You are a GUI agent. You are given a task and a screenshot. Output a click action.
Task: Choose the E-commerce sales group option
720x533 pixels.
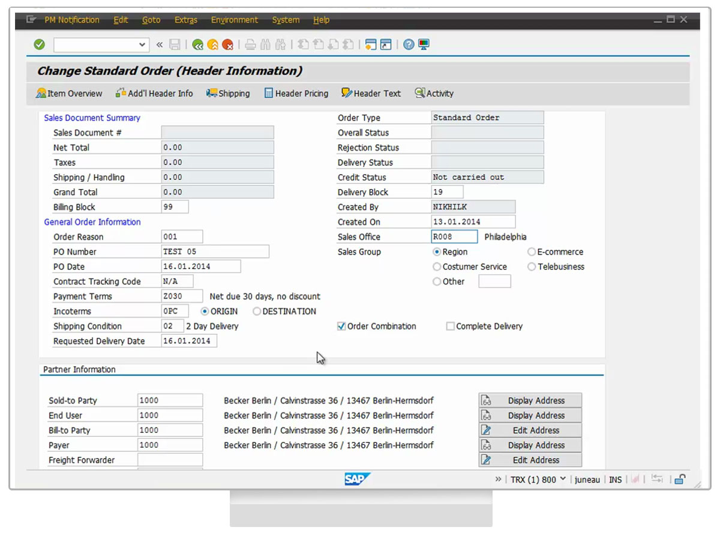click(532, 252)
